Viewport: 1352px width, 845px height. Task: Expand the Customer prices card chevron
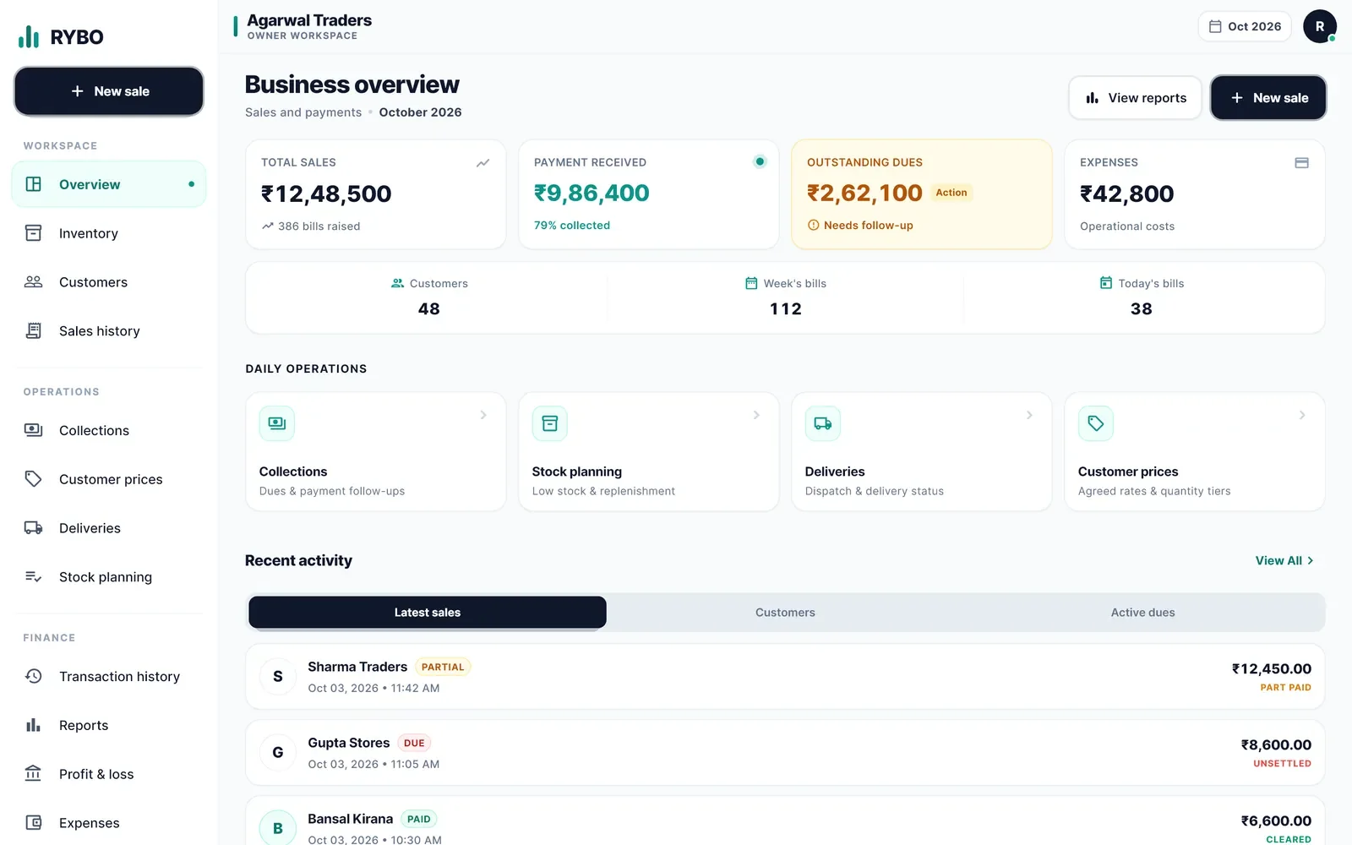pyautogui.click(x=1302, y=415)
